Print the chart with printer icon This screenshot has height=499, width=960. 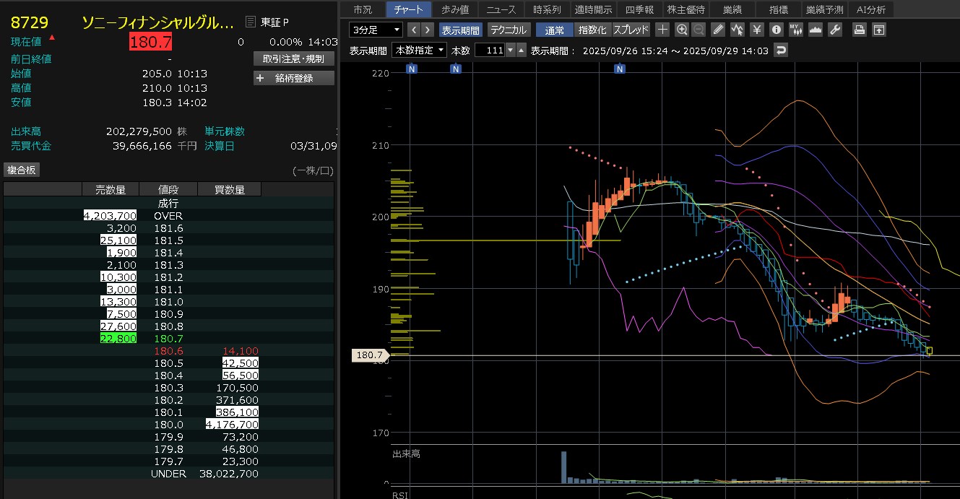pyautogui.click(x=859, y=30)
